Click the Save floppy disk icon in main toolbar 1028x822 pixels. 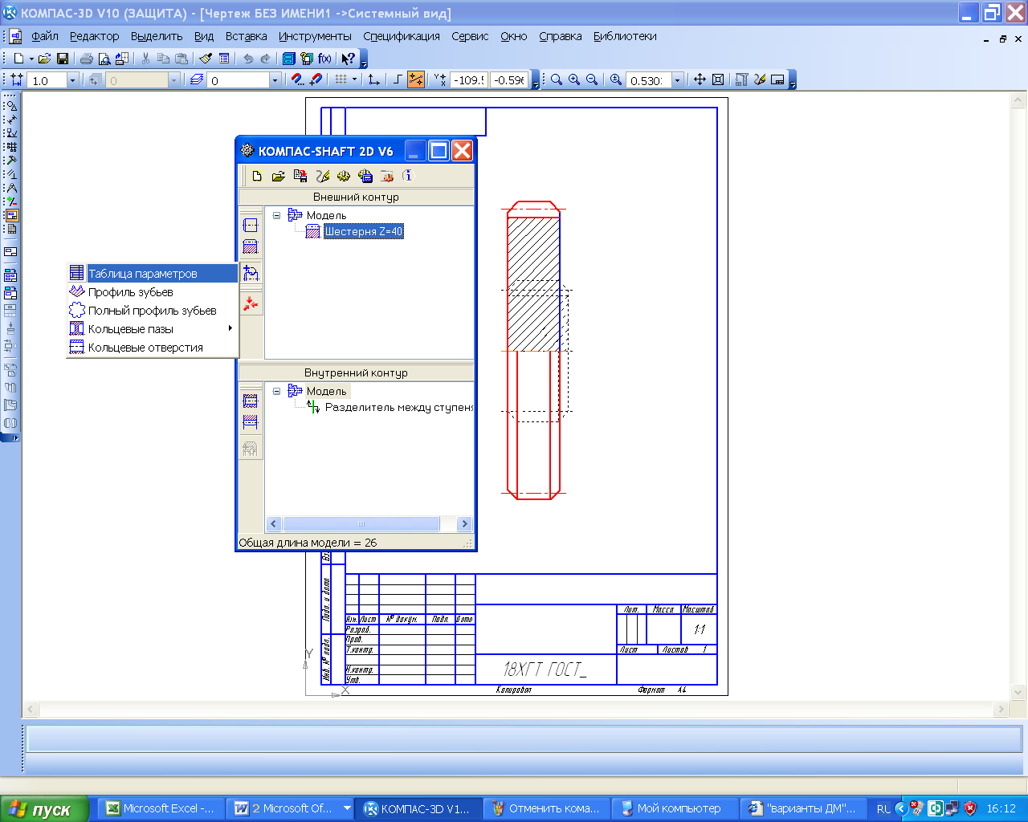(62, 59)
